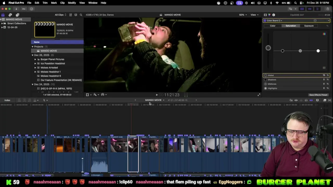Go back in timeline history arrow
Image resolution: width=333 pixels, height=187 pixels.
click(135, 100)
